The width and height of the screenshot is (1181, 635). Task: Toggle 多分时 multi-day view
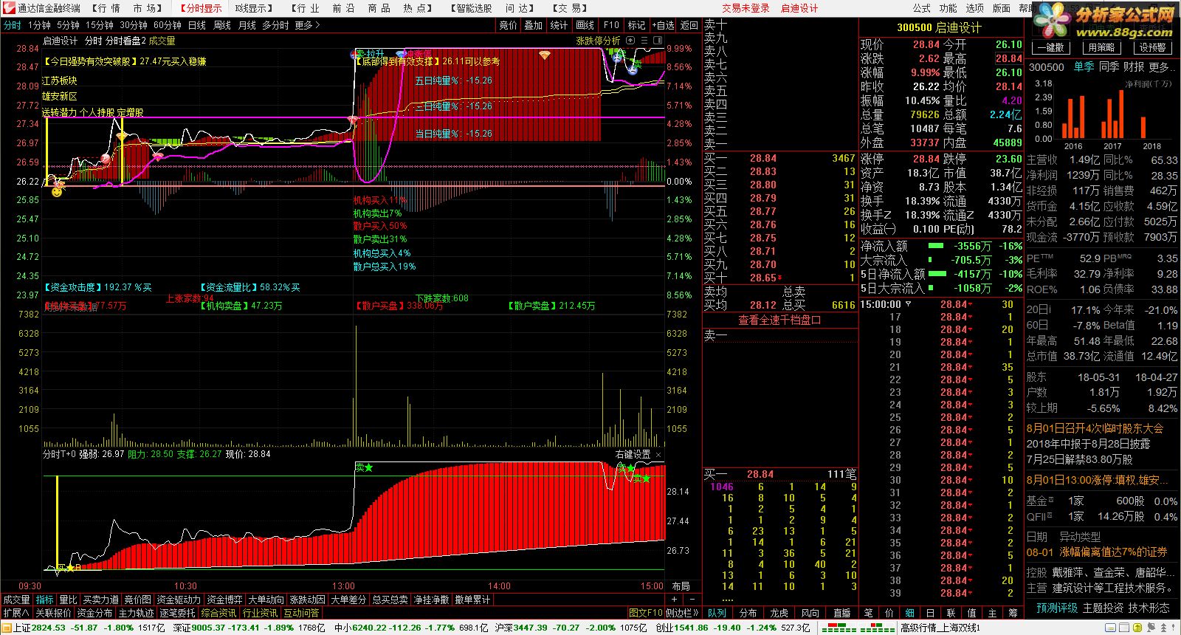(275, 25)
